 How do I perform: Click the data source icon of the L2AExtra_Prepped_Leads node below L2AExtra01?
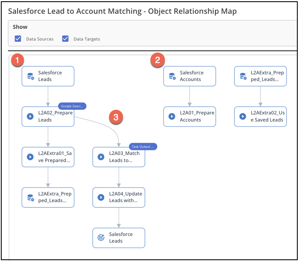pyautogui.click(x=31, y=198)
